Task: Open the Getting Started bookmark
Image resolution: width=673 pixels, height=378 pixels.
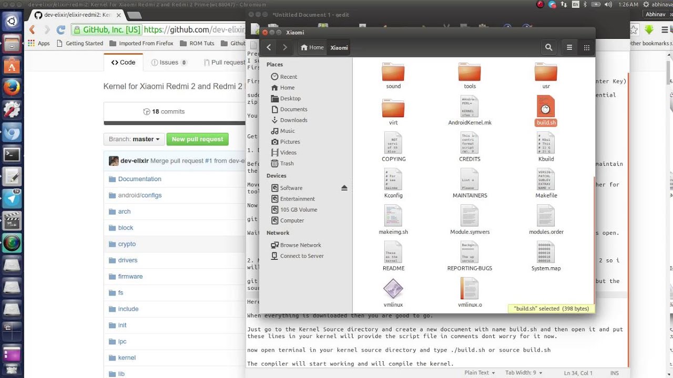Action: (79, 44)
